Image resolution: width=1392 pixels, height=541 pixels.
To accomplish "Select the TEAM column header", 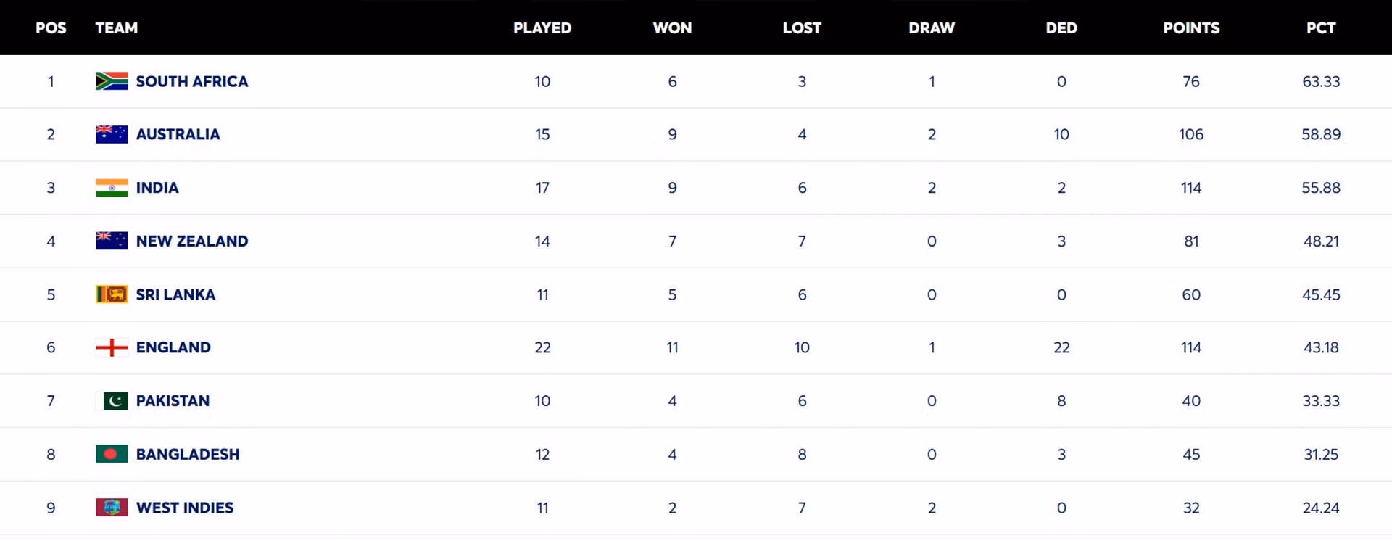I will point(117,28).
